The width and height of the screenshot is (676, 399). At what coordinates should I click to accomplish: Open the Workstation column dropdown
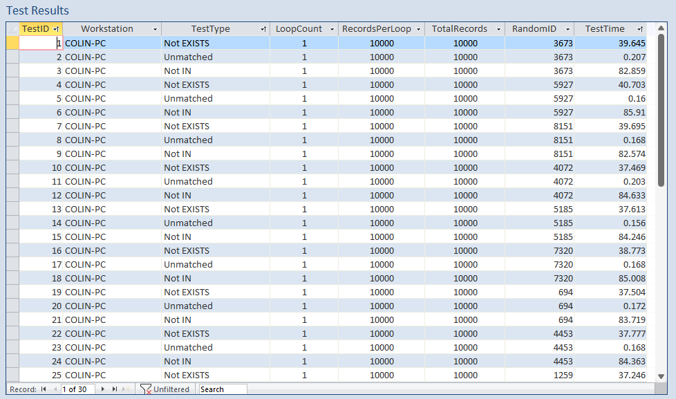coord(156,29)
